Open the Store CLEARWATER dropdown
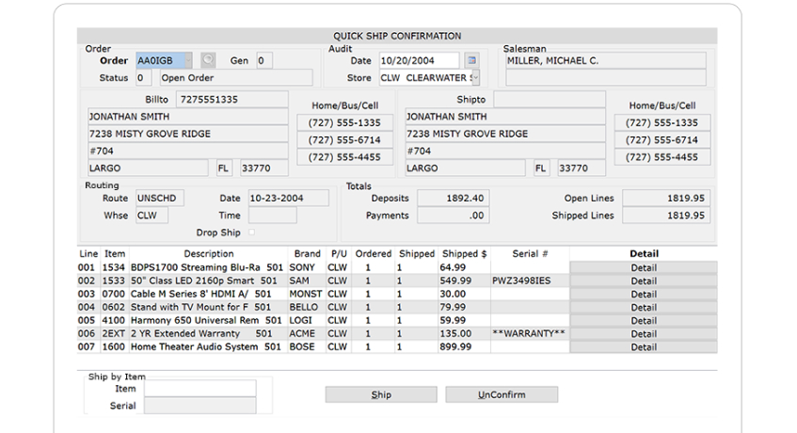This screenshot has width=797, height=433. pyautogui.click(x=474, y=78)
